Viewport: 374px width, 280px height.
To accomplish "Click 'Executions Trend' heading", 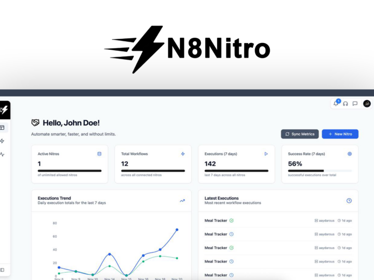I will coord(54,198).
